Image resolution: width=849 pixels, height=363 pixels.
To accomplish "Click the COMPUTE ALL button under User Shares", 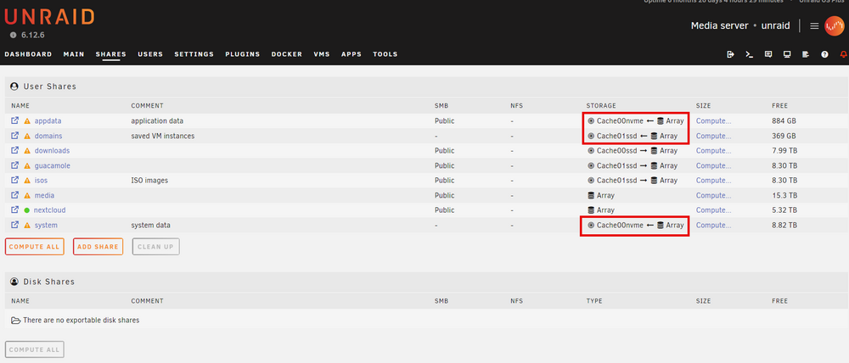I will [x=35, y=247].
